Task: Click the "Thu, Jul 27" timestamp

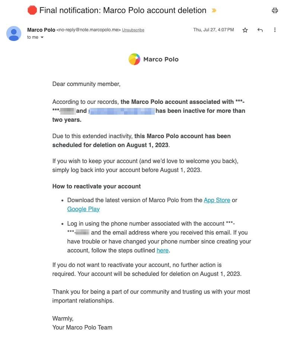Action: (x=206, y=29)
